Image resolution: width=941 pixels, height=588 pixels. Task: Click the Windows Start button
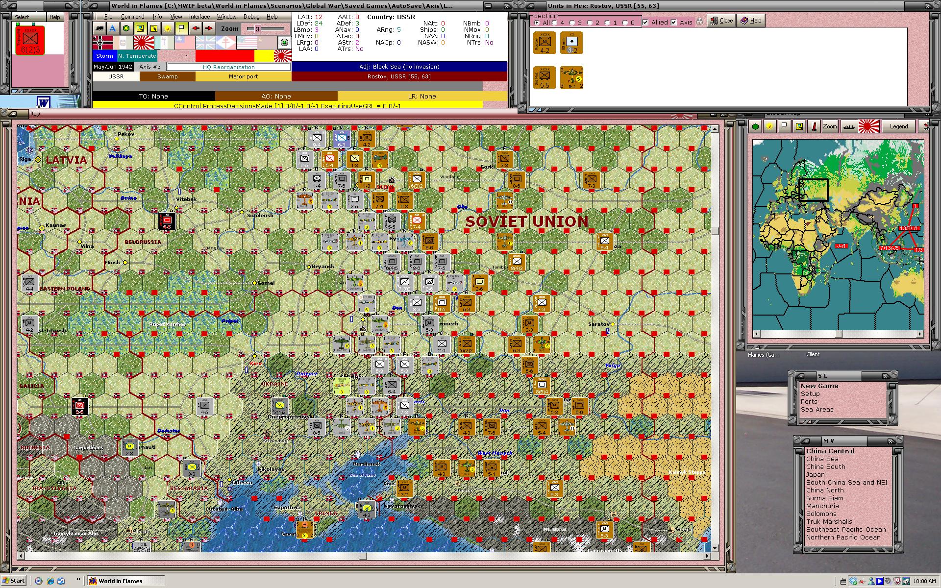click(14, 581)
